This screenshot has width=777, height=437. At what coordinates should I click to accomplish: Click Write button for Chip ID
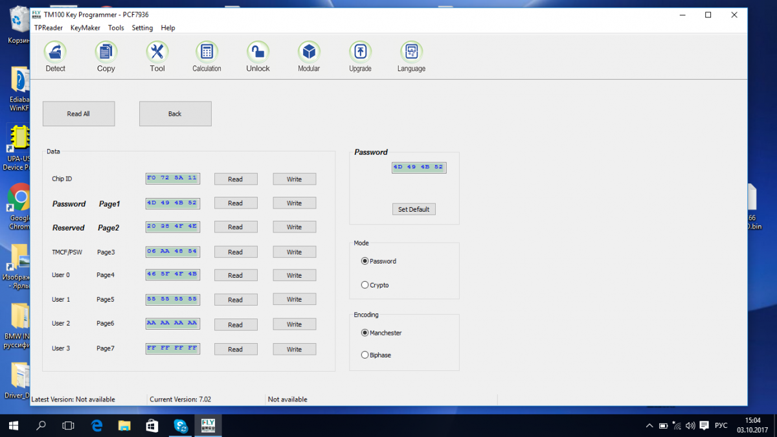[294, 179]
